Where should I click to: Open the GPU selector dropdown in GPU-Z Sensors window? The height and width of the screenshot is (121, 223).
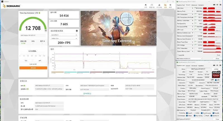[x=189, y=59]
